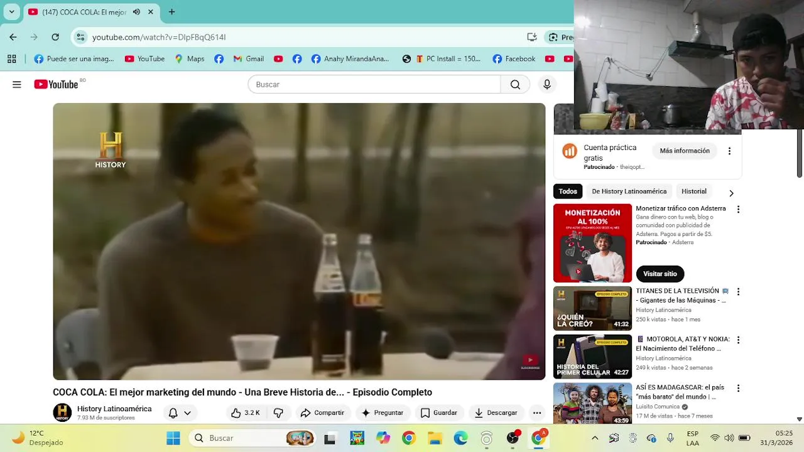This screenshot has width=804, height=452.
Task: Open the weather widget showing 12°C Despejado
Action: pos(38,438)
